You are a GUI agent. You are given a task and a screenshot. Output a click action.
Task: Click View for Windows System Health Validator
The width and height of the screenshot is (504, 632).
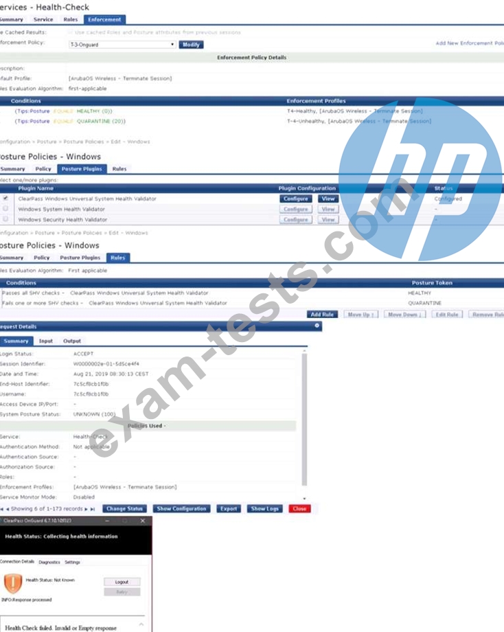coord(328,210)
